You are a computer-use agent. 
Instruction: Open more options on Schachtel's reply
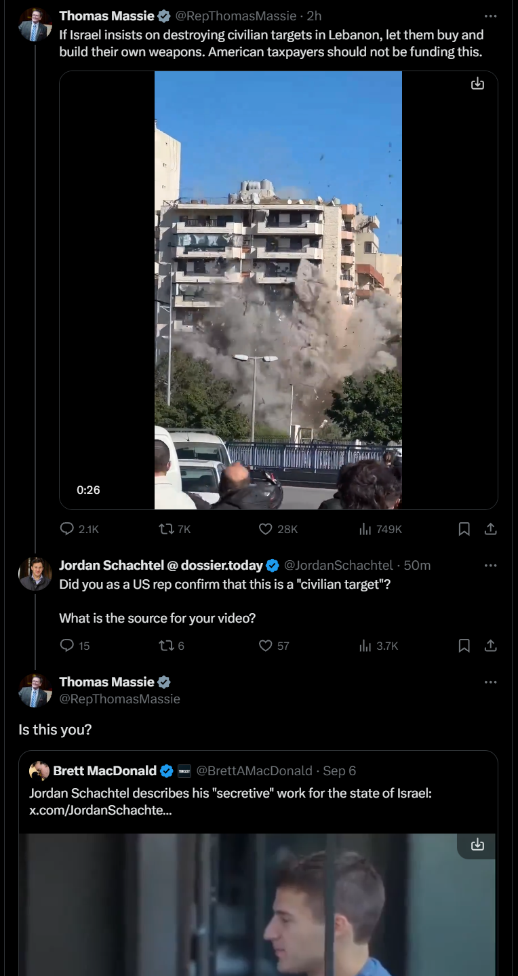[x=491, y=566]
